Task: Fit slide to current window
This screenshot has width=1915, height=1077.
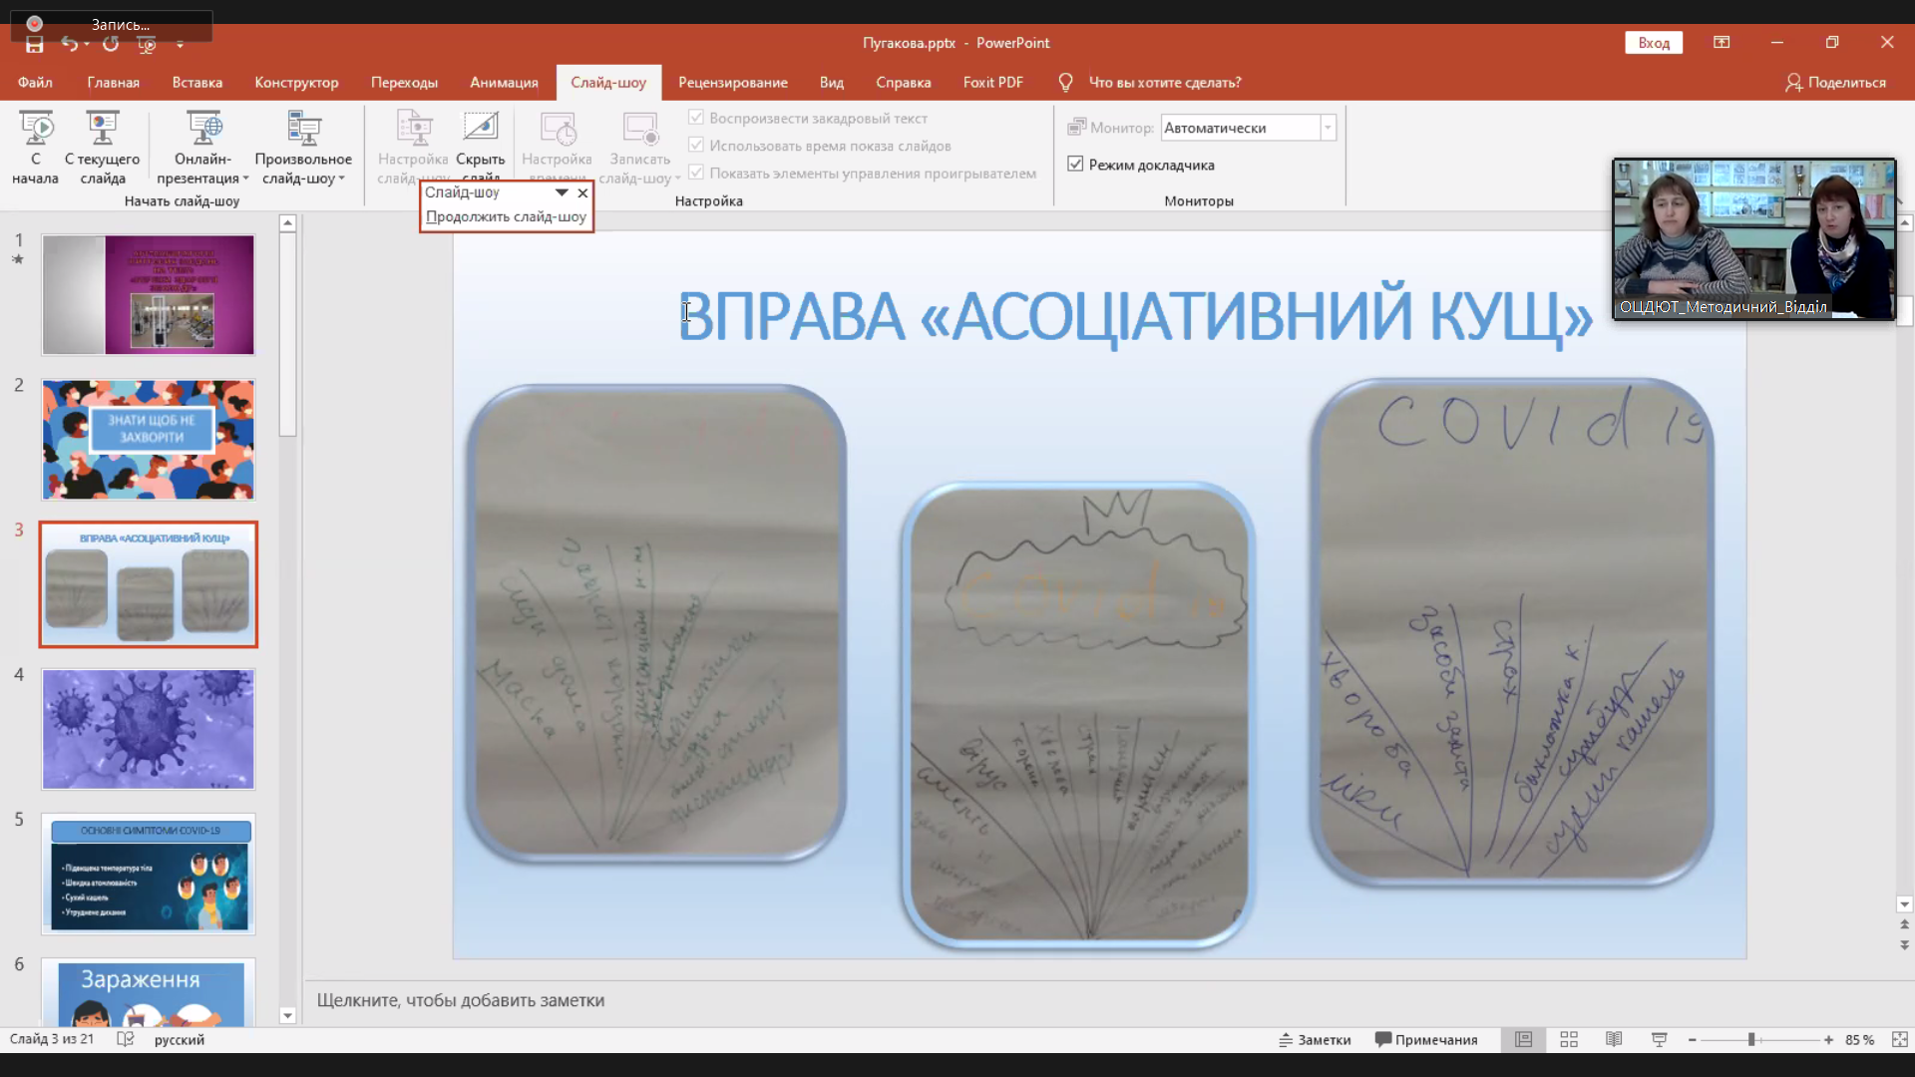Action: pos(1900,1039)
